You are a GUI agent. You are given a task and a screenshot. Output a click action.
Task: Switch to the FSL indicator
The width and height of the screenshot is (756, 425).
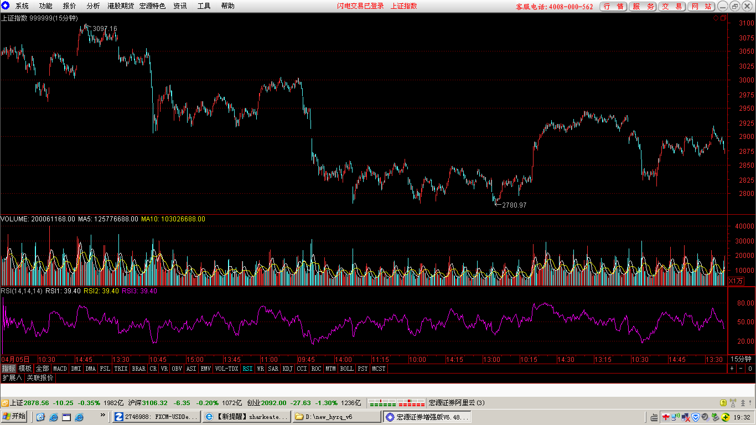pyautogui.click(x=105, y=369)
